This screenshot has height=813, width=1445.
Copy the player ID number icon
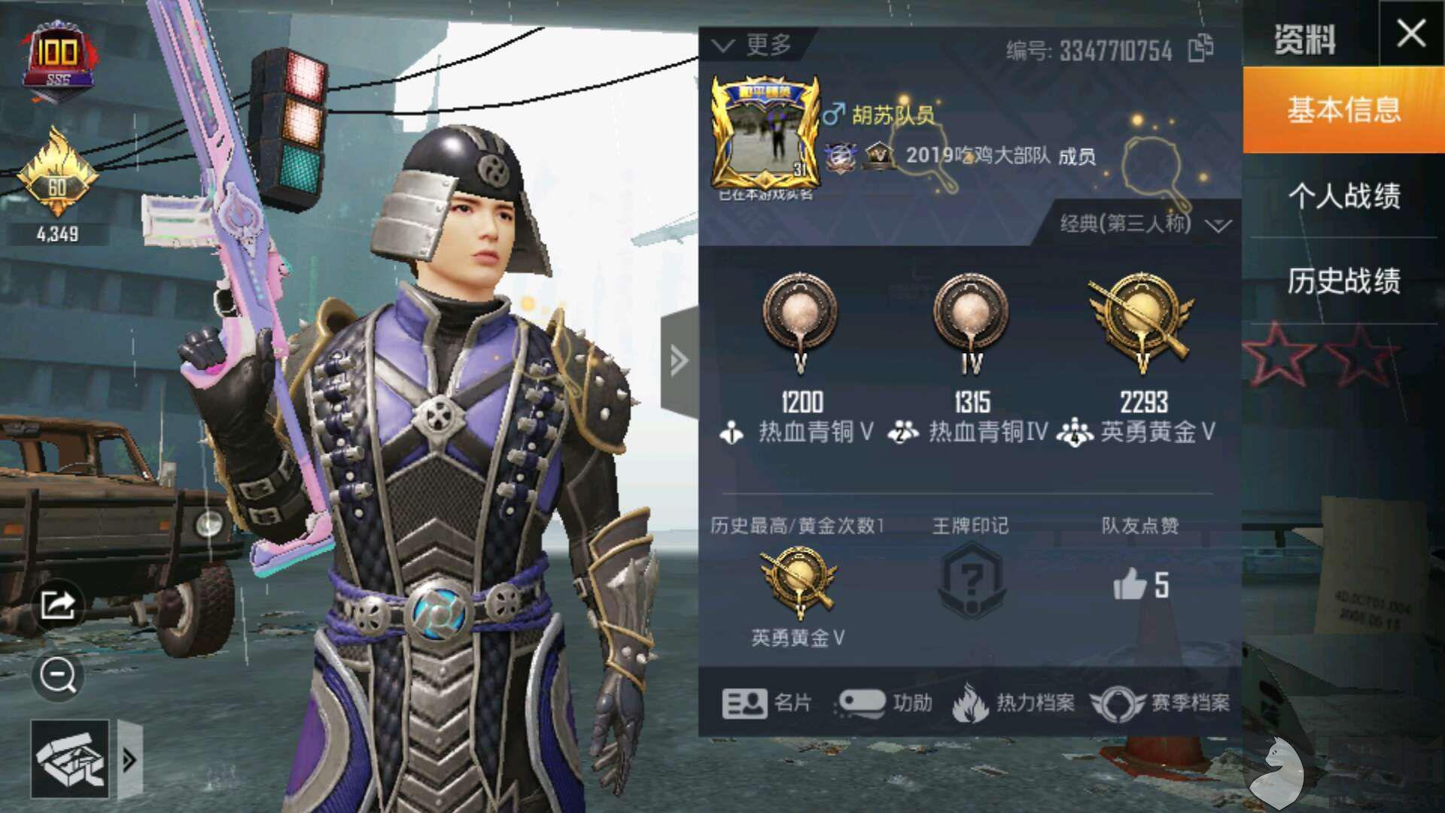[1200, 48]
